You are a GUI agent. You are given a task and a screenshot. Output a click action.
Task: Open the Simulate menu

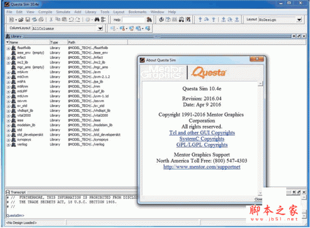click(x=63, y=12)
